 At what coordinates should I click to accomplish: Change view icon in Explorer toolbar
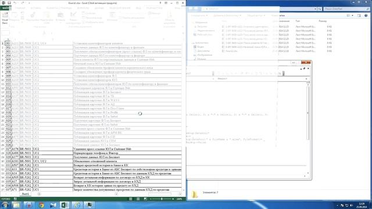tap(348, 16)
